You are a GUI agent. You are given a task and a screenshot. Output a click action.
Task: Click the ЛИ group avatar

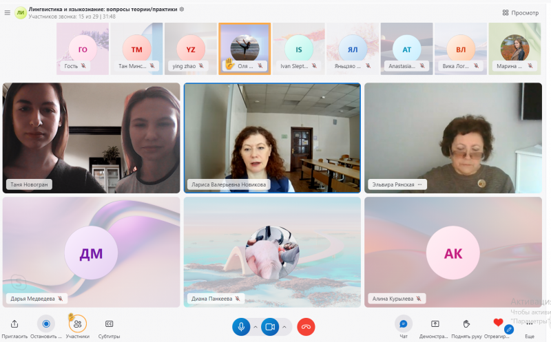[21, 12]
